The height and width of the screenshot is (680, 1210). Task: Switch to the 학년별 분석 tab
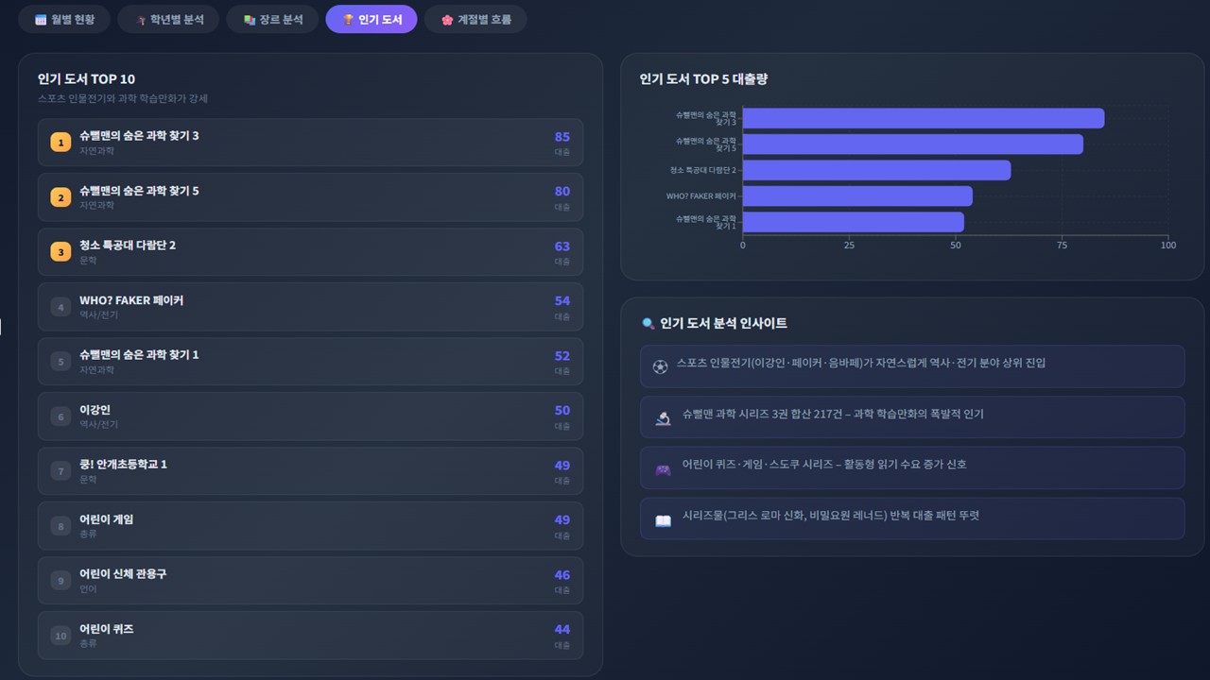168,19
